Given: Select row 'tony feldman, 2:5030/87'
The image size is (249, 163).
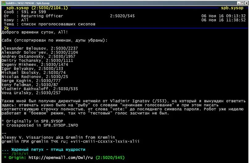Looking at the screenshot, I should pyautogui.click(x=30, y=85).
